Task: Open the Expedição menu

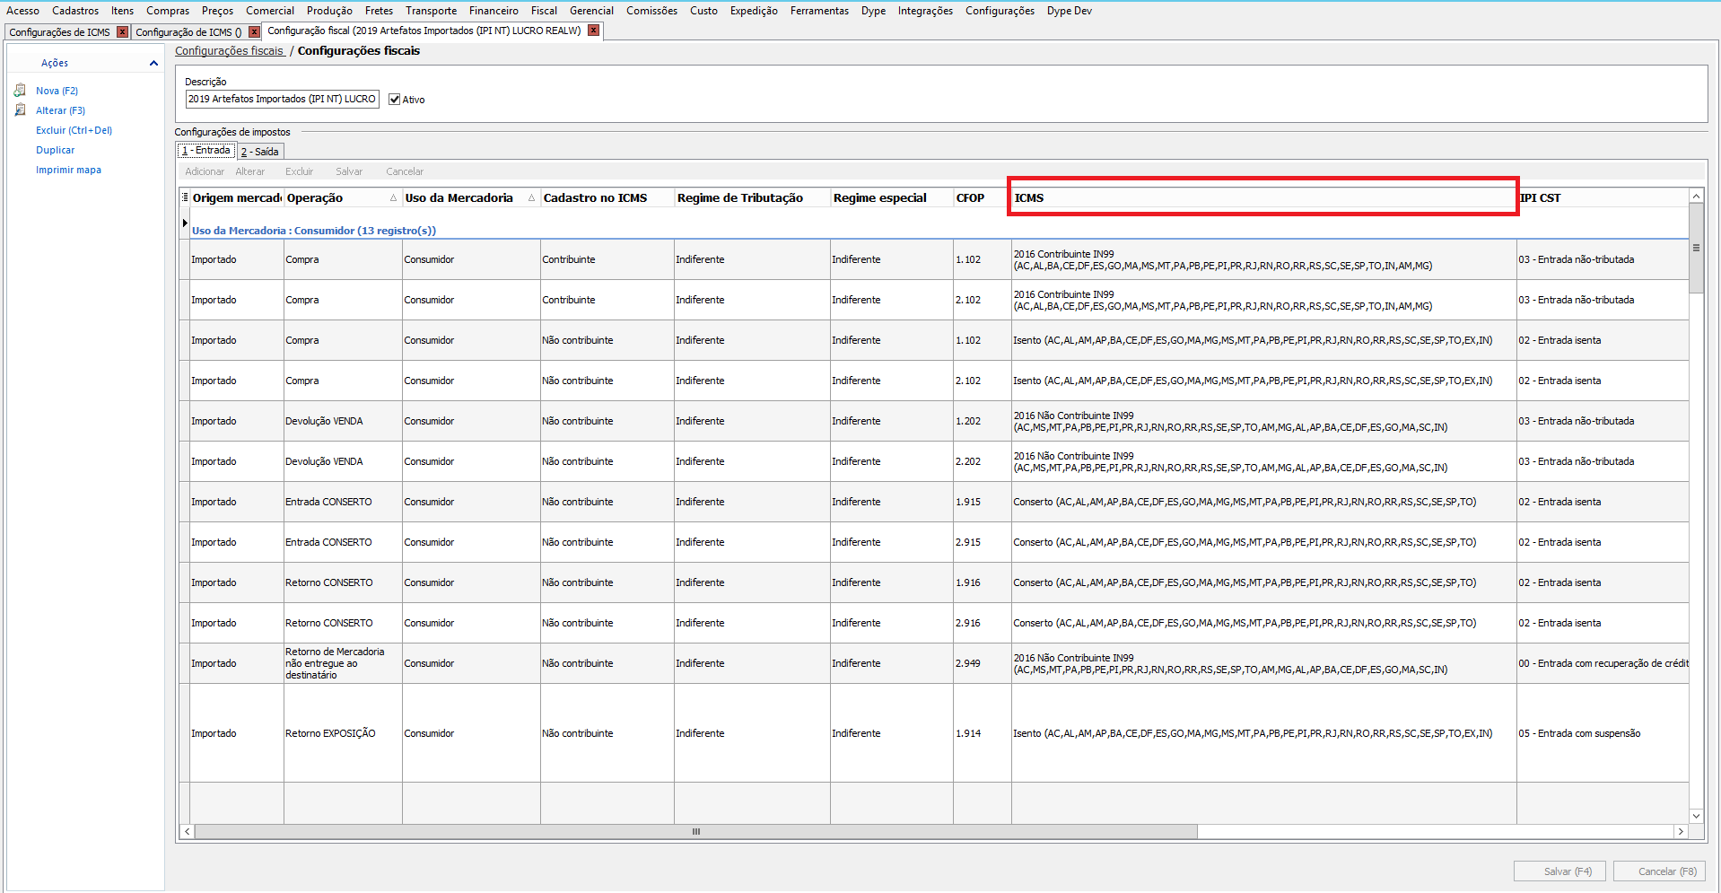Action: (754, 11)
